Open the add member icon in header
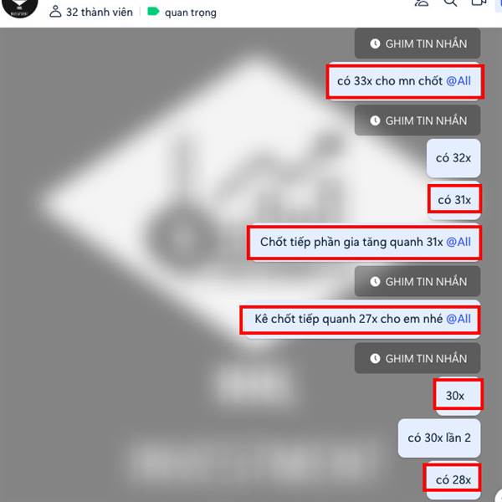 [x=422, y=3]
